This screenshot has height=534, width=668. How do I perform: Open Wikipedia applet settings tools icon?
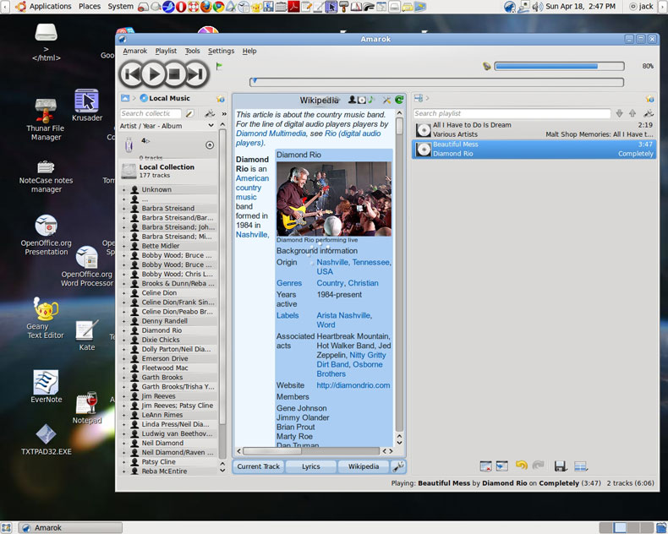386,100
